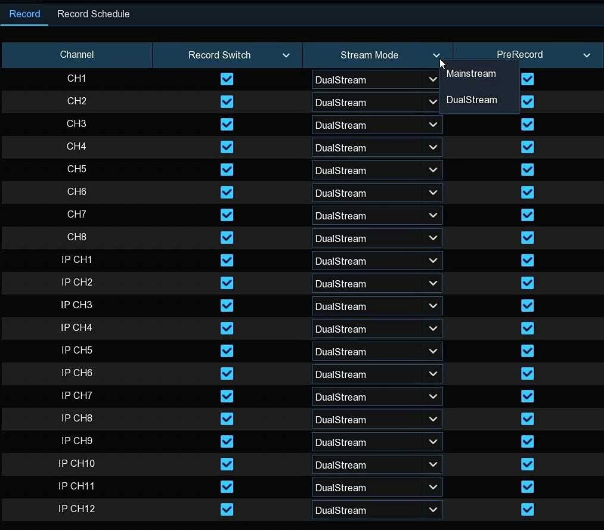Open Stream Mode dropdown for CH3
Viewport: 604px width, 530px height.
click(377, 125)
